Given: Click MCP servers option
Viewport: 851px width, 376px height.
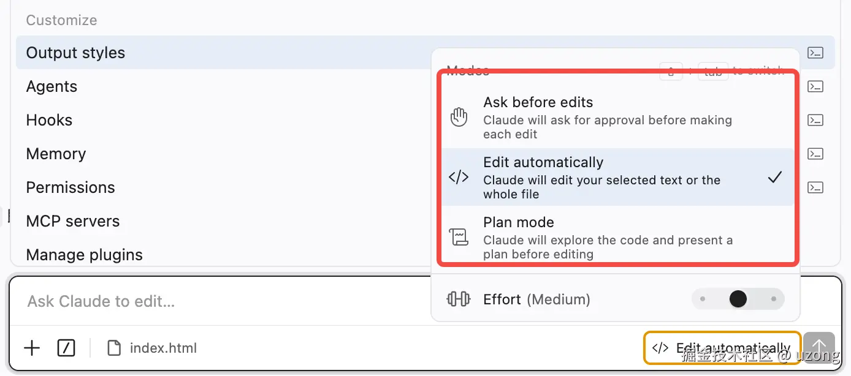Looking at the screenshot, I should (73, 221).
